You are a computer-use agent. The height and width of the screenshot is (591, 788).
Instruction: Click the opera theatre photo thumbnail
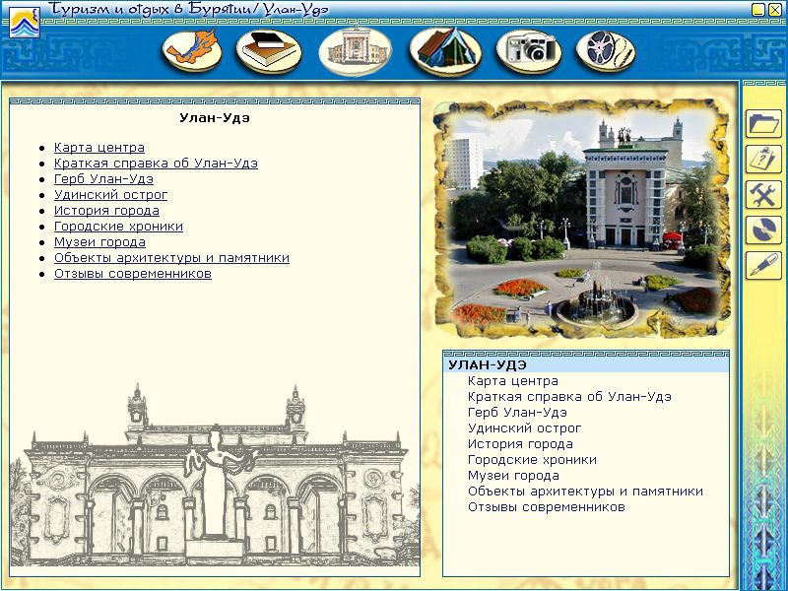click(582, 219)
